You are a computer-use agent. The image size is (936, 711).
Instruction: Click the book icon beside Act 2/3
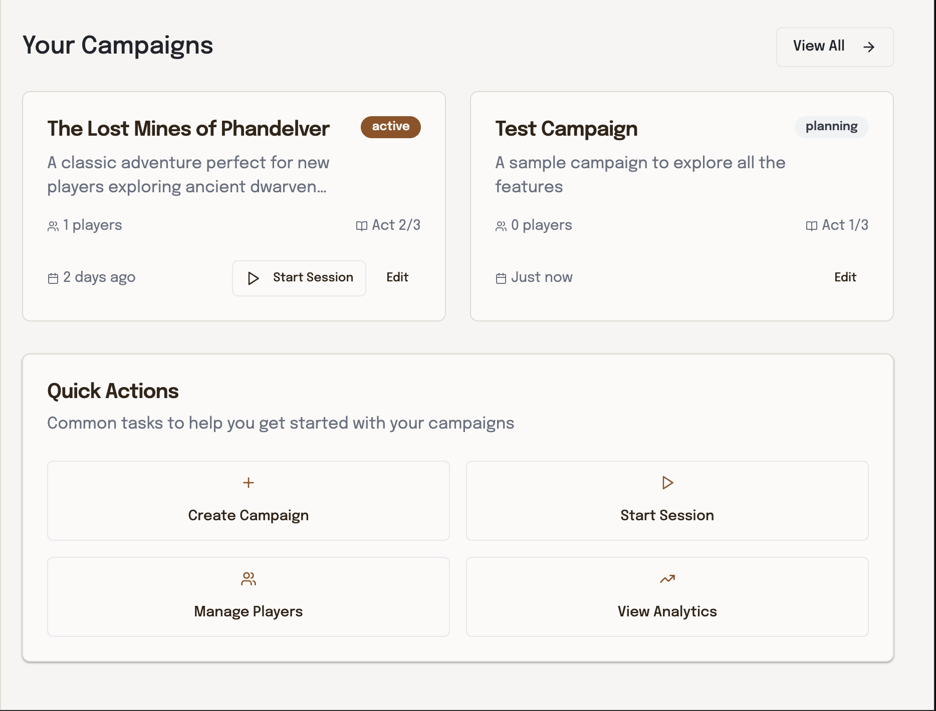361,226
